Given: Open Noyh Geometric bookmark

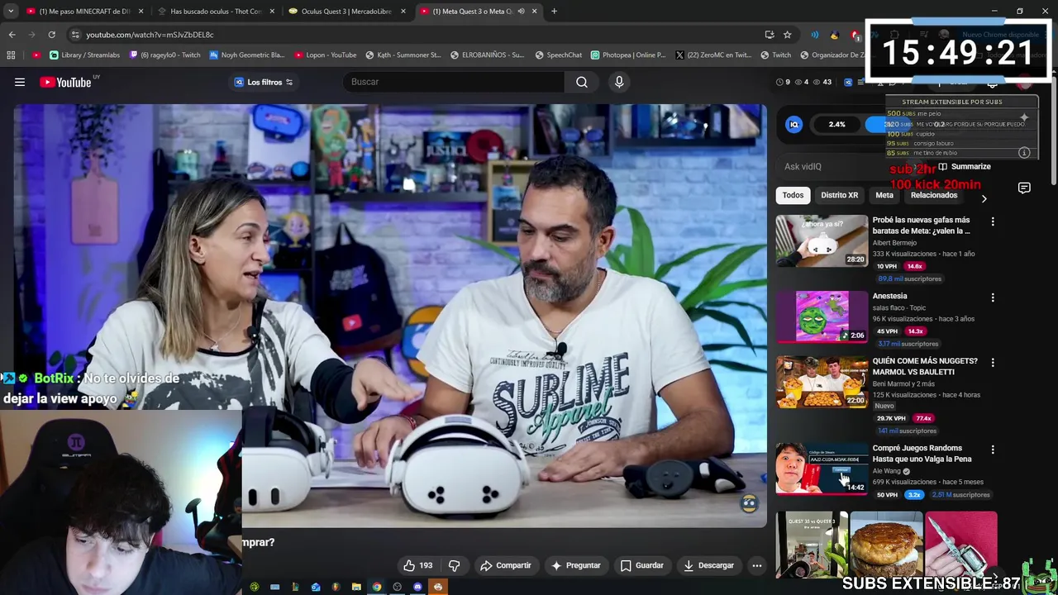Looking at the screenshot, I should pos(247,55).
